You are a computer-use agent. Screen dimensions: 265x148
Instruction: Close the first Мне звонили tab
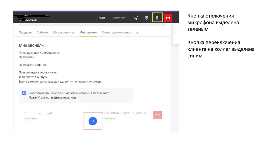click(73, 33)
